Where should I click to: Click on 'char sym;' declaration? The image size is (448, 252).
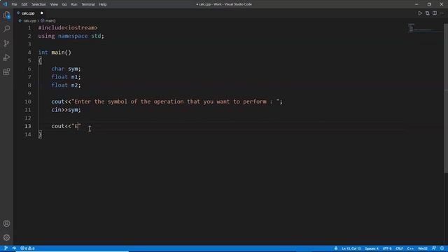click(66, 69)
